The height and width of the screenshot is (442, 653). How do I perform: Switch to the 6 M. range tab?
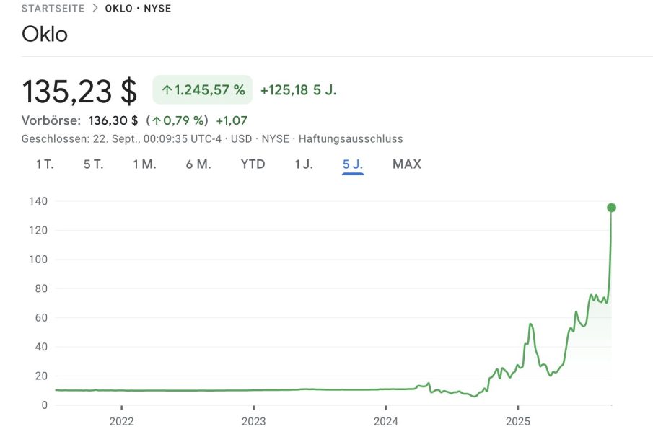coord(198,164)
